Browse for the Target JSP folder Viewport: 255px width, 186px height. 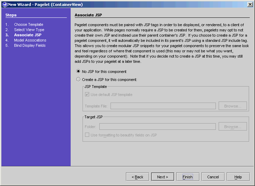pyautogui.click(x=233, y=127)
